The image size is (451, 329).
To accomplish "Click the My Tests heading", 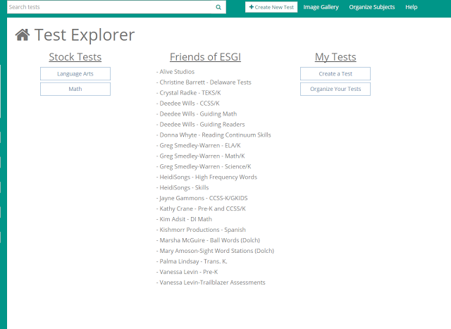I will pyautogui.click(x=335, y=57).
